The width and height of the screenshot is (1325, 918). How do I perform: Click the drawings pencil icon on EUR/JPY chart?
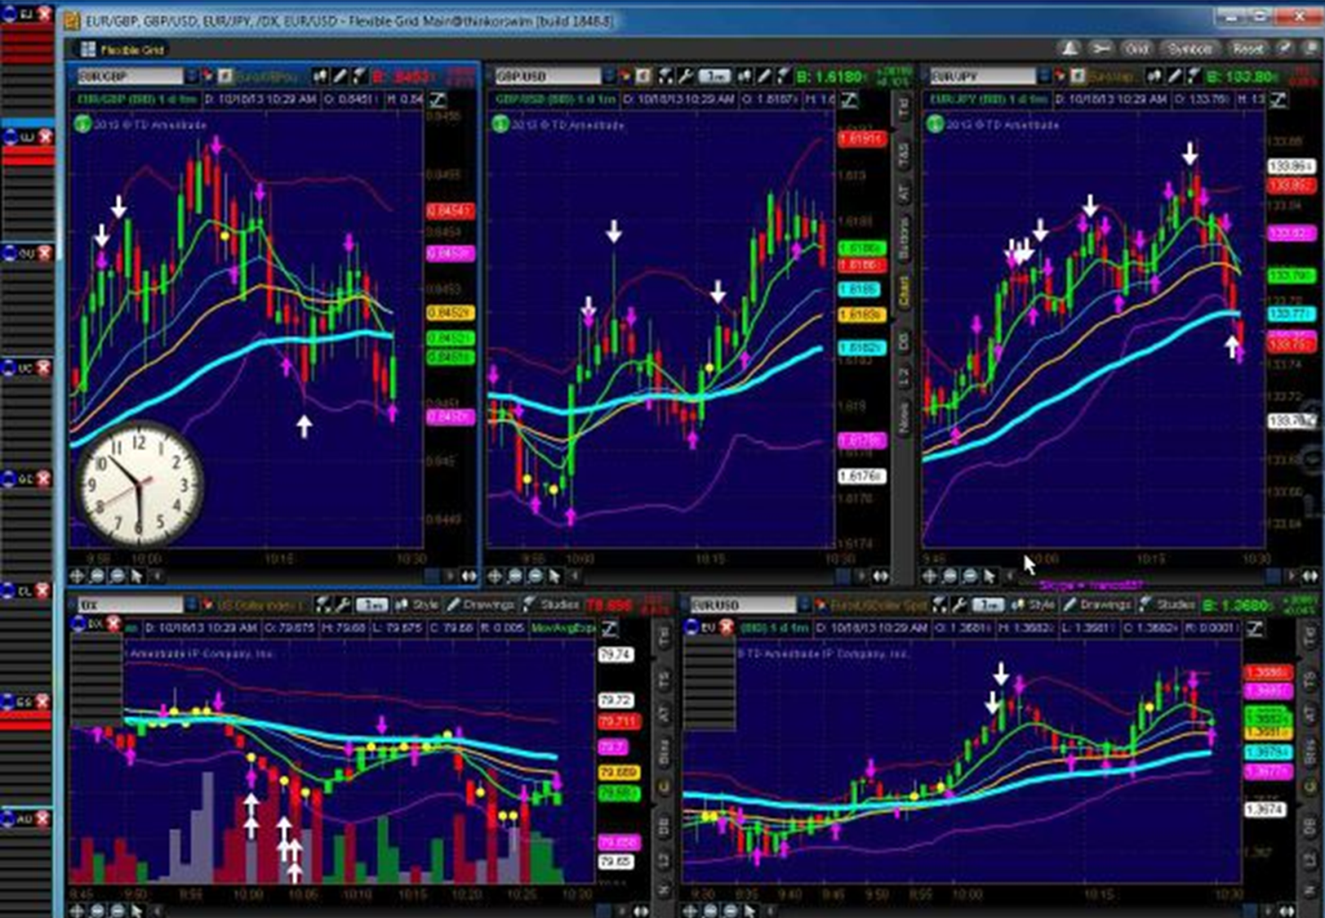click(x=1175, y=76)
